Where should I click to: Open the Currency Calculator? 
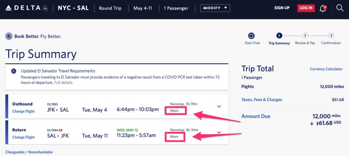(x=326, y=69)
